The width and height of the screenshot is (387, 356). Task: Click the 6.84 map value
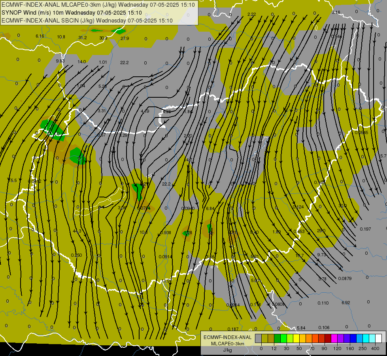pos(210,208)
